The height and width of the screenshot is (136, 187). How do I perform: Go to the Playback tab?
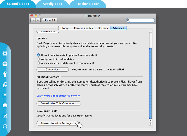pos(103,28)
